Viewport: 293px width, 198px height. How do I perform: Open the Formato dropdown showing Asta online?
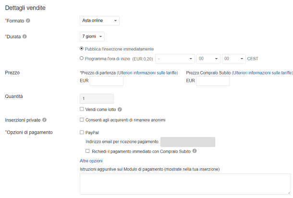point(99,21)
